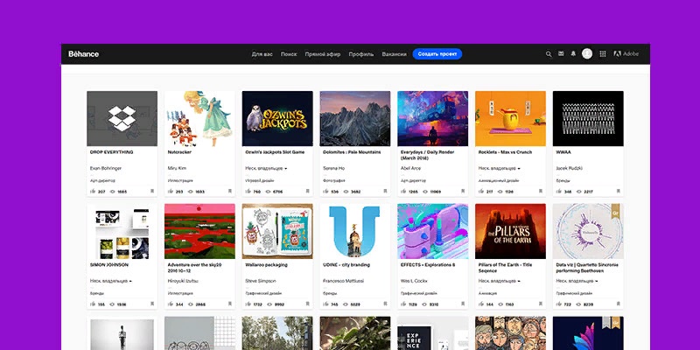Like the Adventure over the sky20 thumbs-up
700x350 pixels.
(171, 304)
